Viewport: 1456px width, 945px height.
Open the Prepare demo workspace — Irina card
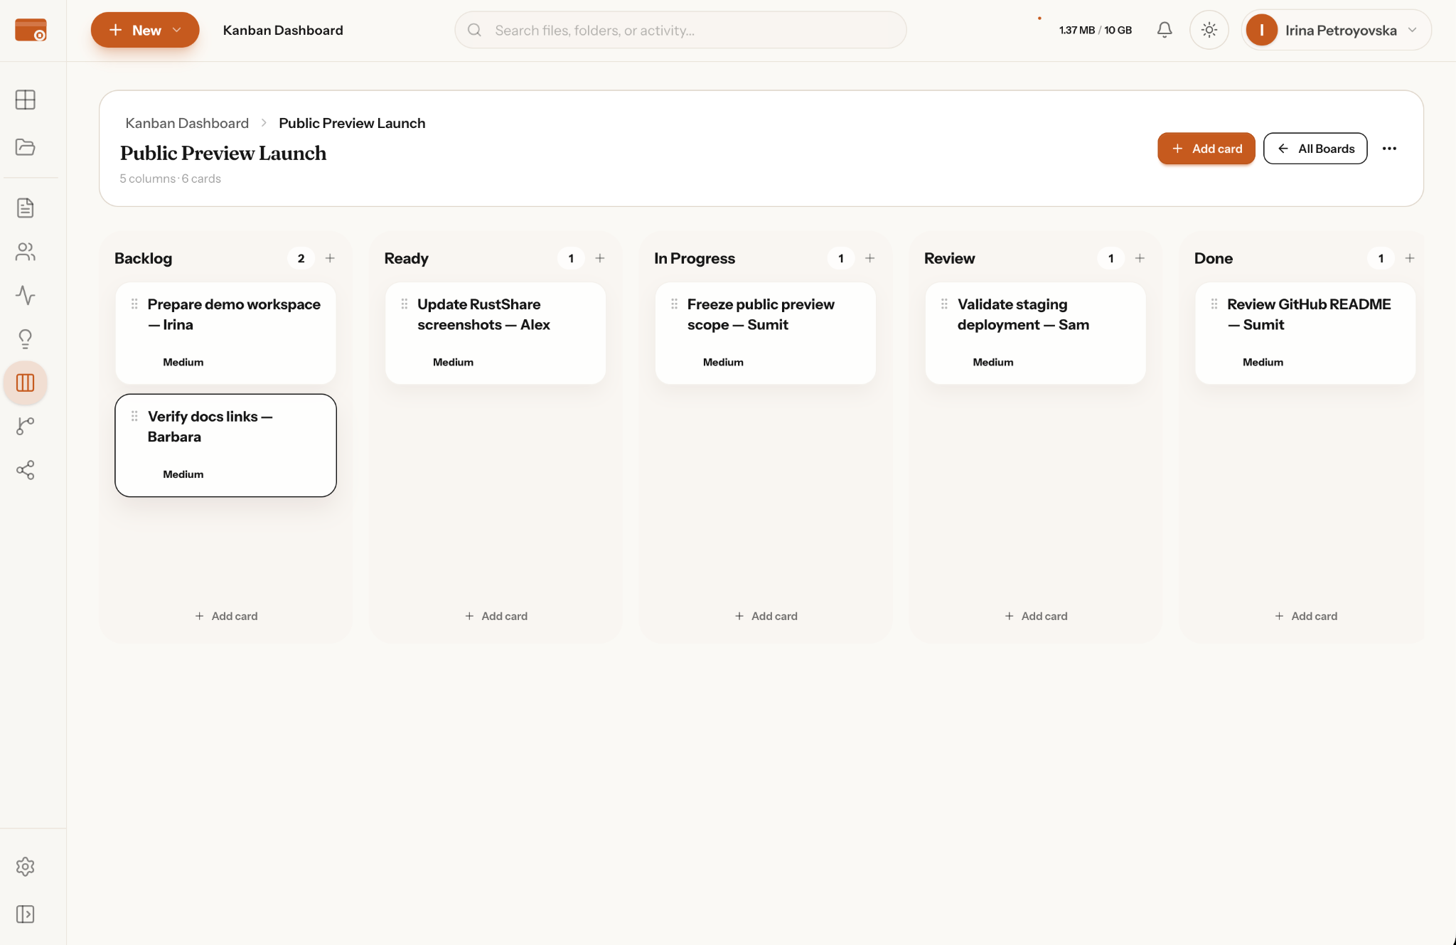[x=225, y=333]
